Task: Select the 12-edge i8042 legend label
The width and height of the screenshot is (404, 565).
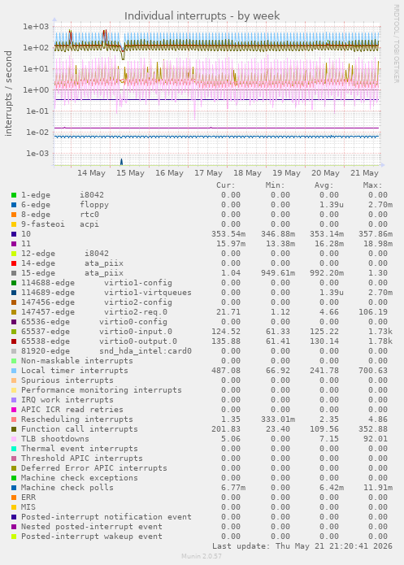Action: [65, 254]
